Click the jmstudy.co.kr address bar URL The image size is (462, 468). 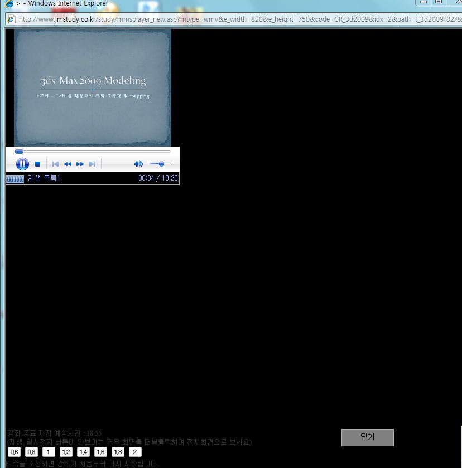pyautogui.click(x=240, y=19)
